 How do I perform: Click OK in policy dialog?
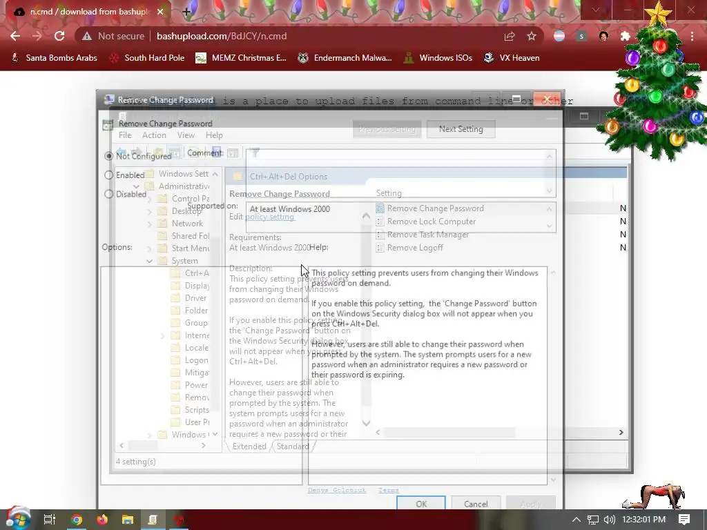point(421,503)
